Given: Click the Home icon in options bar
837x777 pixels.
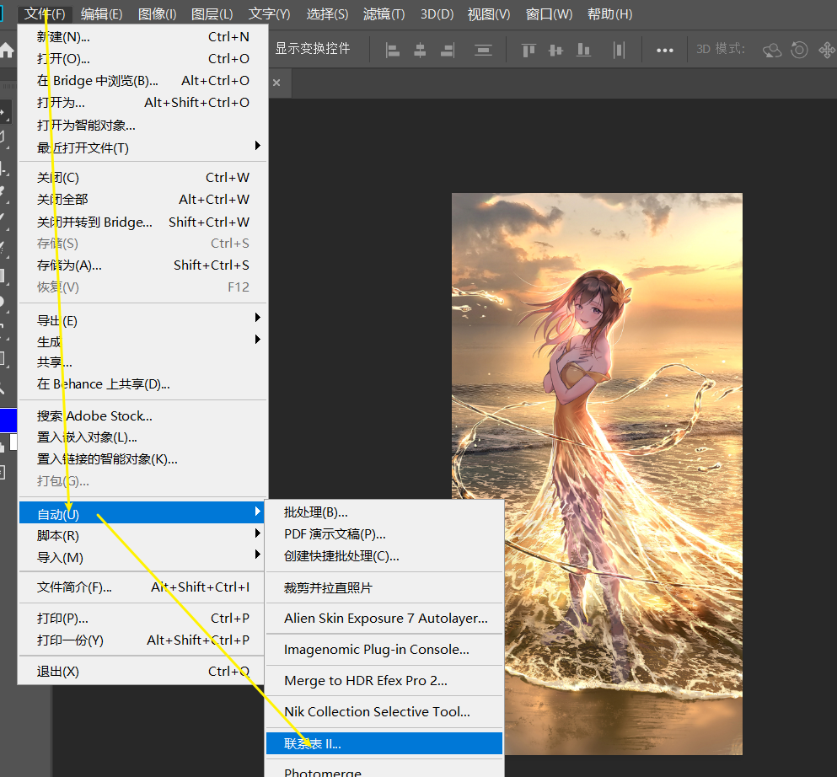Looking at the screenshot, I should click(7, 51).
